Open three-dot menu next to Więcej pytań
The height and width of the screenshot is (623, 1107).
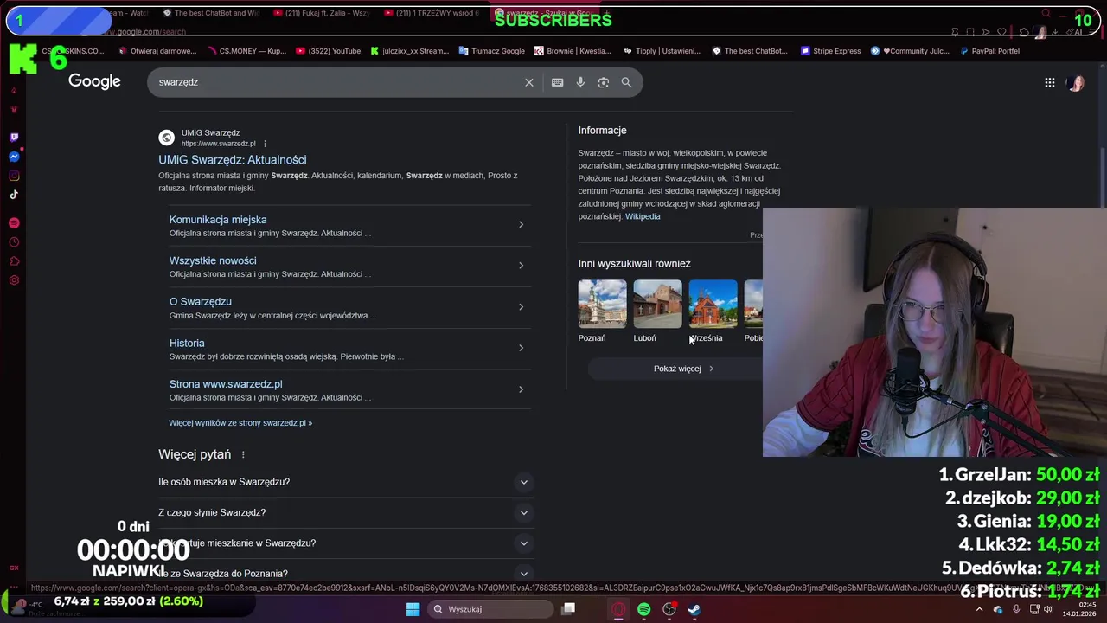coord(243,455)
